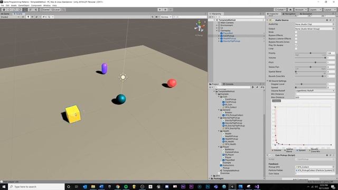Screen dimensions: 338x190
Task: Select the Rotate tool in toolbar
Action: pos(14,9)
